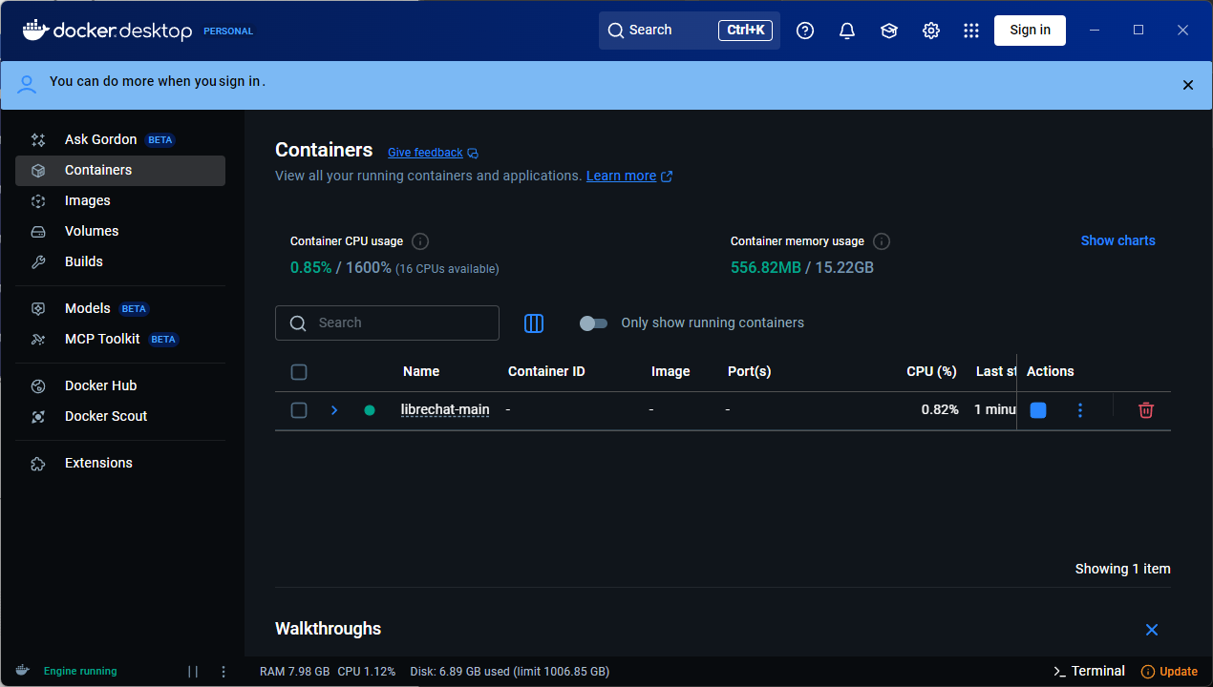Click the Docker Scout icon

[x=38, y=417]
